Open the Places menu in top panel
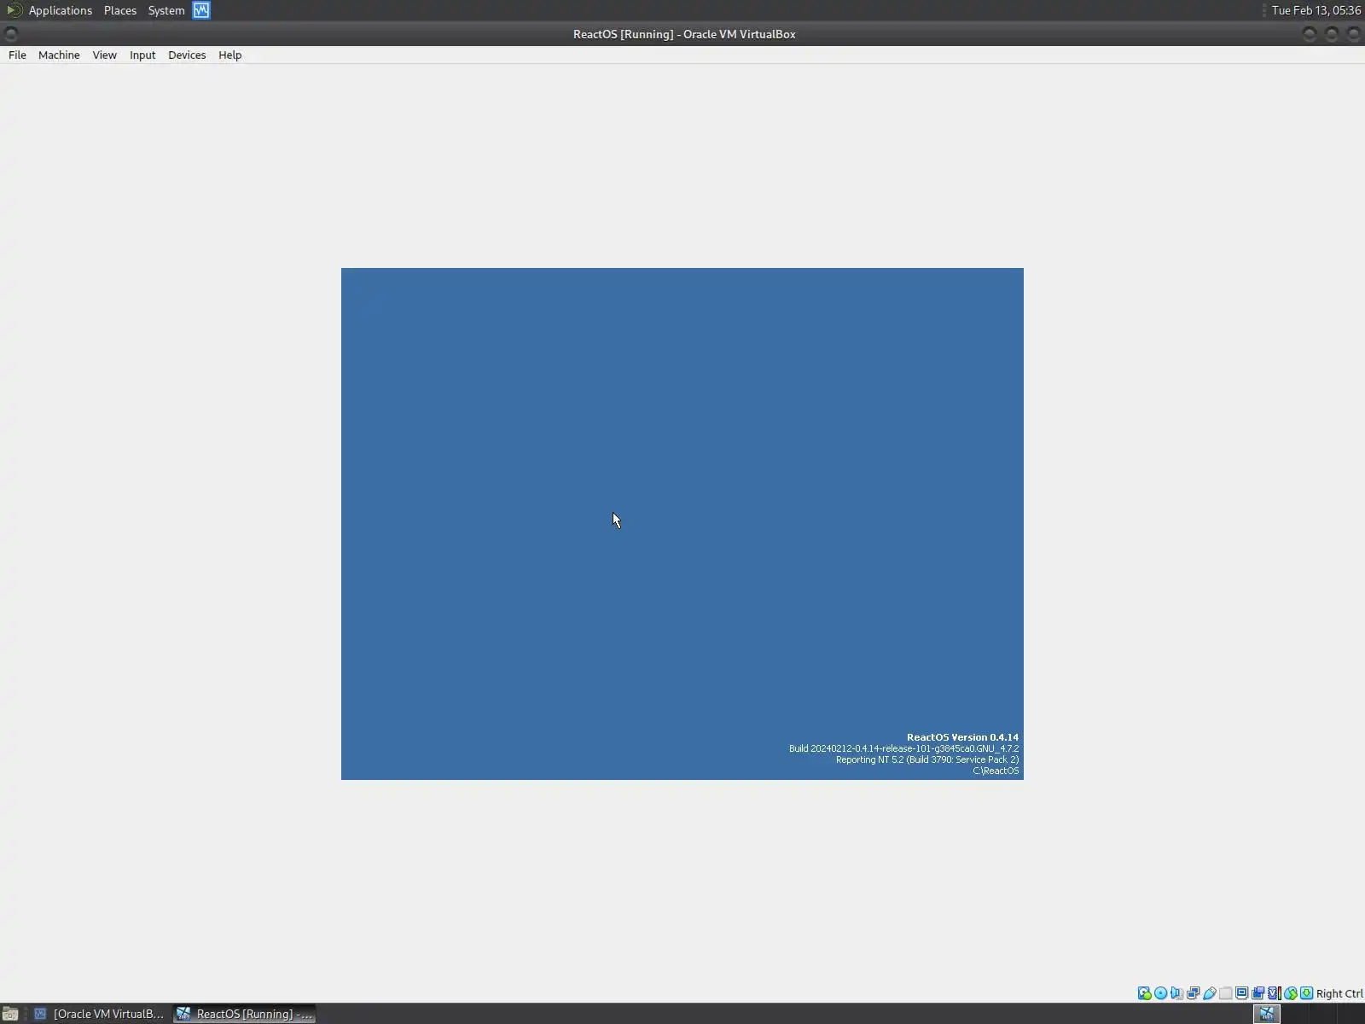Screen dimensions: 1365x1024 120,10
